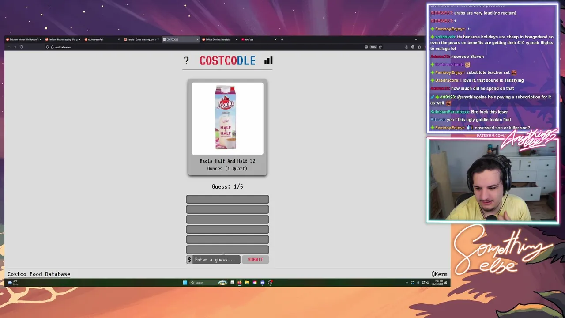This screenshot has width=565, height=318.
Task: Close the COSTCODLE browser tab
Action: point(197,39)
